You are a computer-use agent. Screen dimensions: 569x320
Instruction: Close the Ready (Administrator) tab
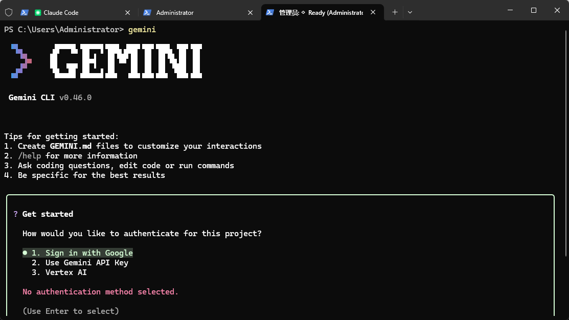click(x=373, y=12)
